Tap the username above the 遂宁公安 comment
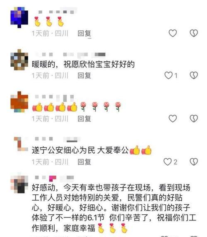 pyautogui.click(x=58, y=139)
